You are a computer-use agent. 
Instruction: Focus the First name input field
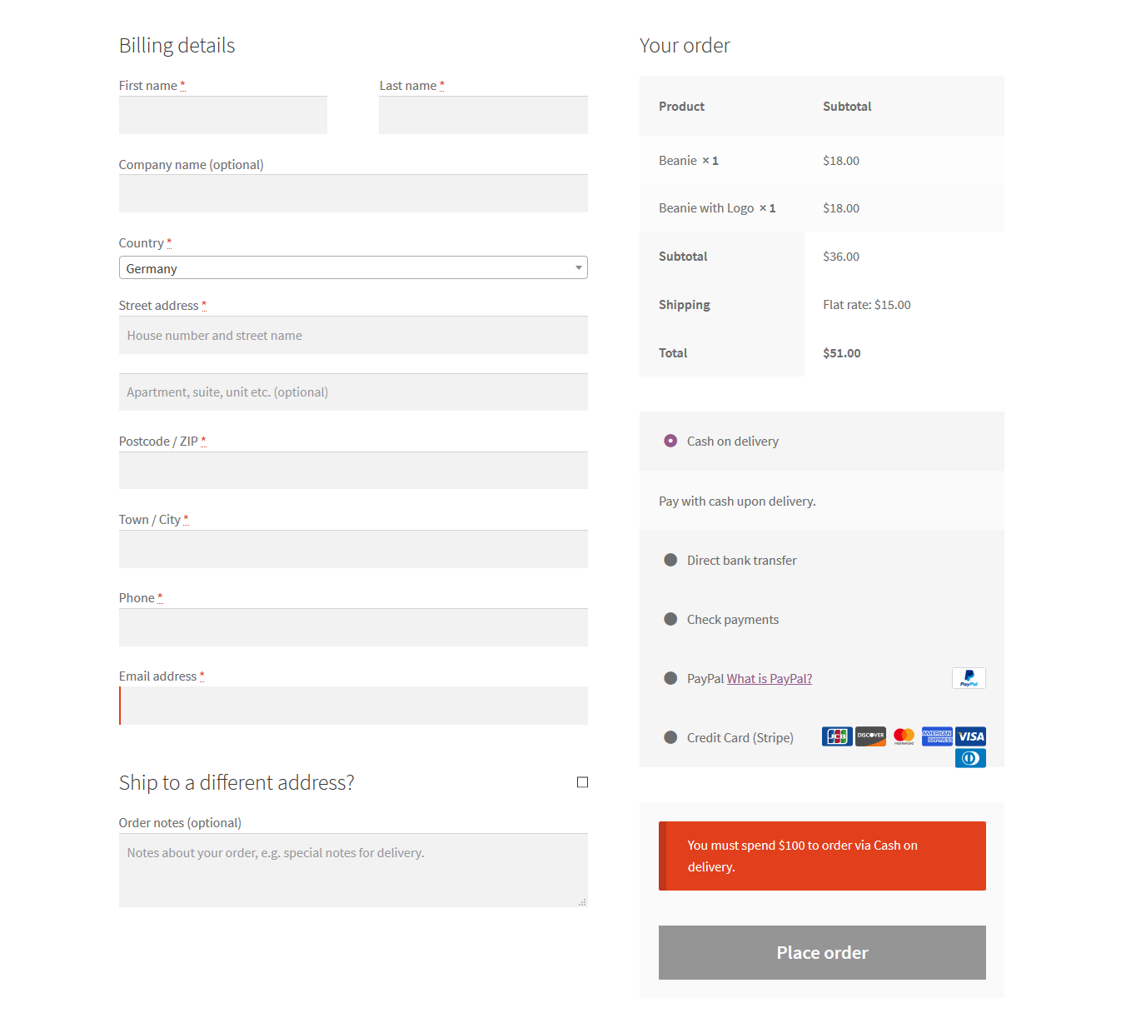coord(222,115)
